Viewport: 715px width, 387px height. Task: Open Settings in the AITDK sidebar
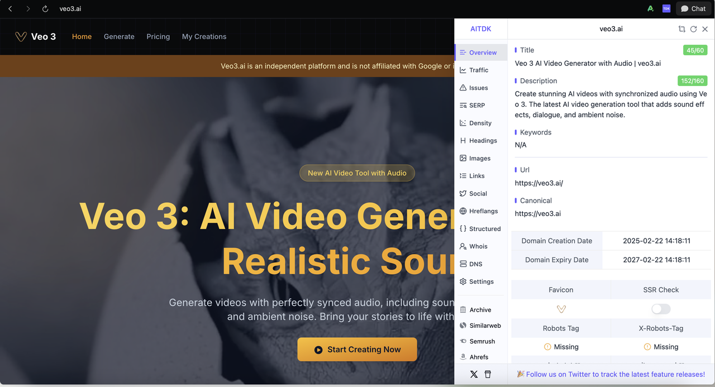pos(480,281)
